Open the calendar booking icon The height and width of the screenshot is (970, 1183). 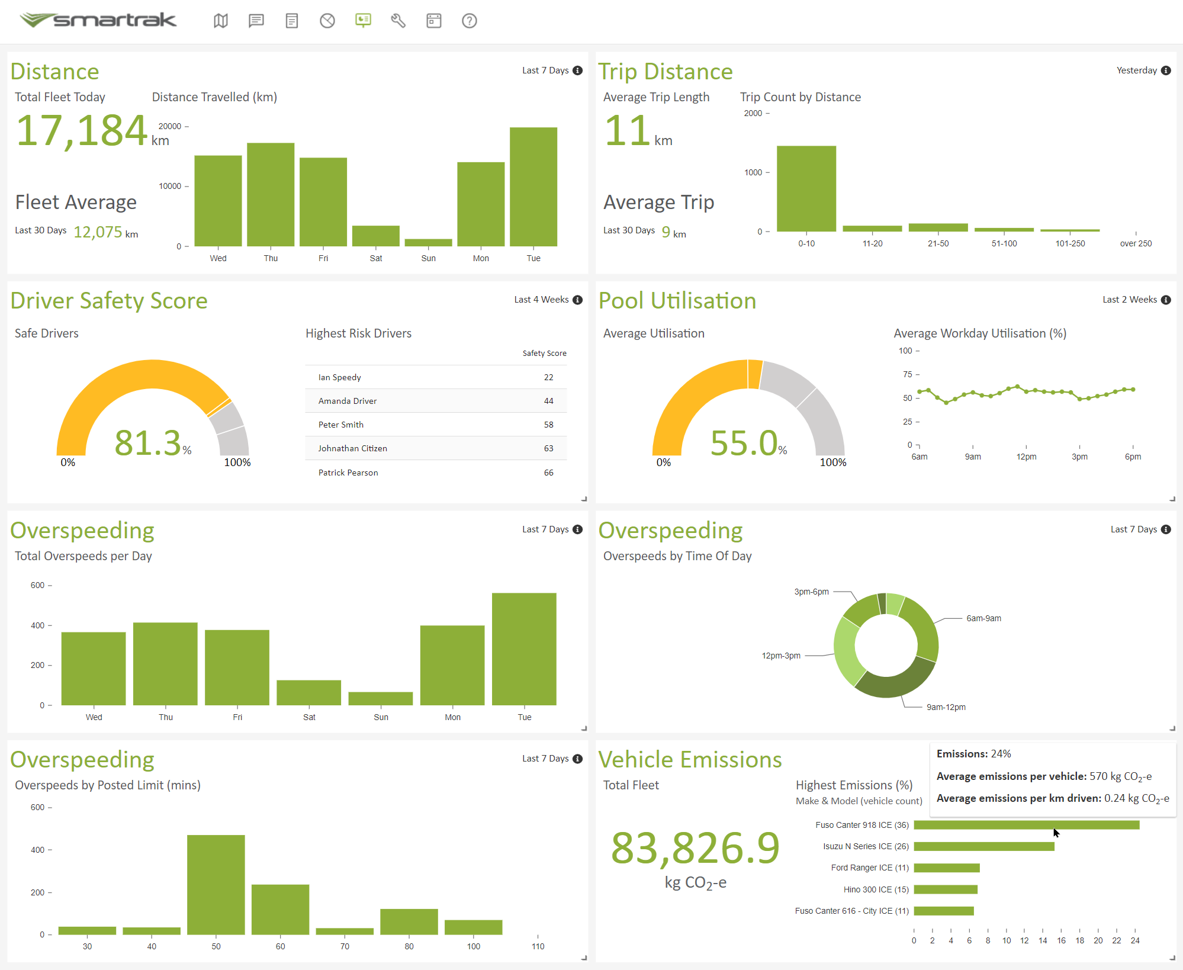click(433, 21)
